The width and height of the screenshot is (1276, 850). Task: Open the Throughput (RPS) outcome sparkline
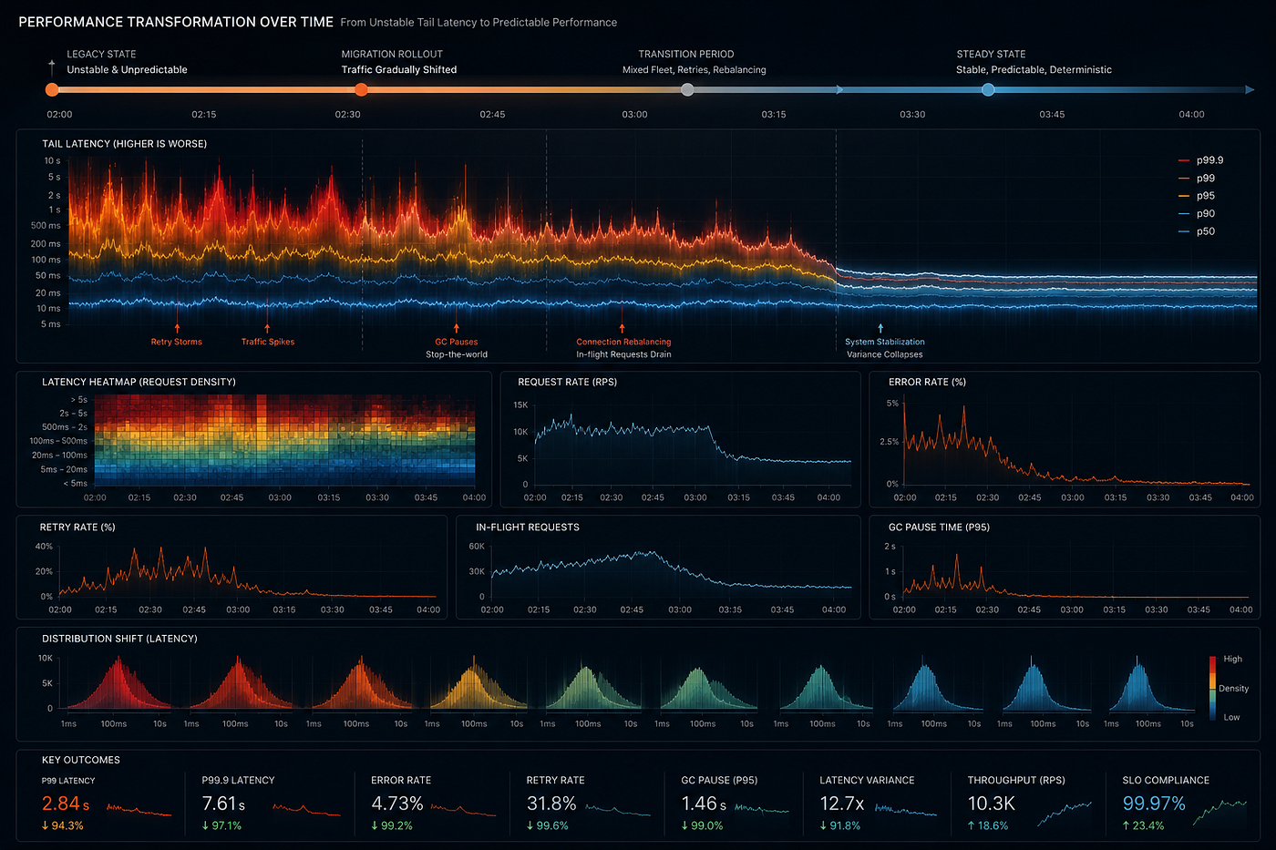(1065, 814)
